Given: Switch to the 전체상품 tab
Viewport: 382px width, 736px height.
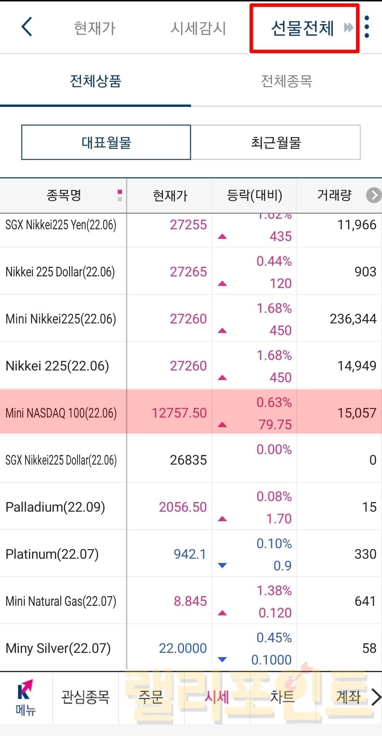Looking at the screenshot, I should [x=95, y=81].
